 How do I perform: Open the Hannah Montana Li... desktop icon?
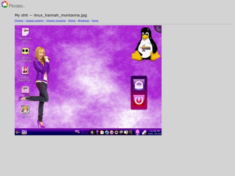coord(25,93)
